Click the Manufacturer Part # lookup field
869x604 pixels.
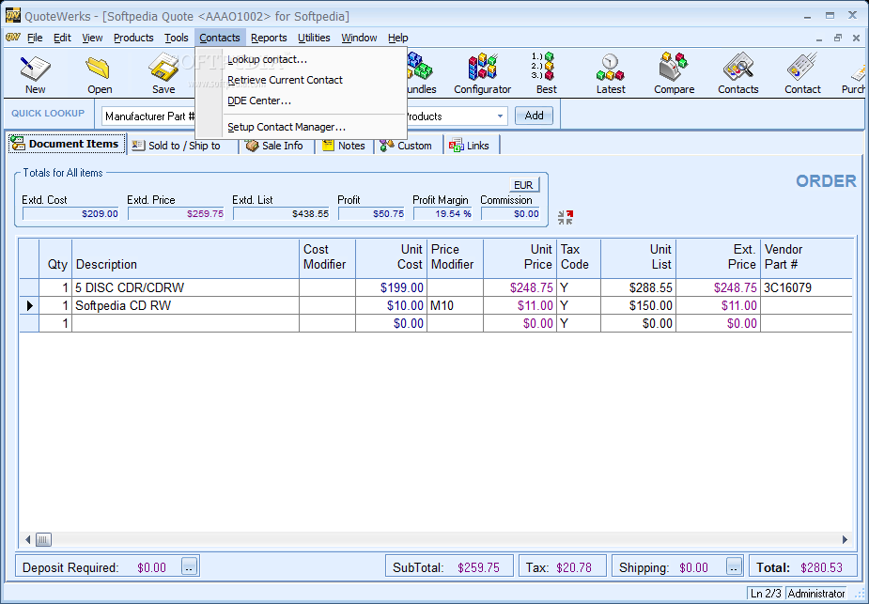click(149, 116)
